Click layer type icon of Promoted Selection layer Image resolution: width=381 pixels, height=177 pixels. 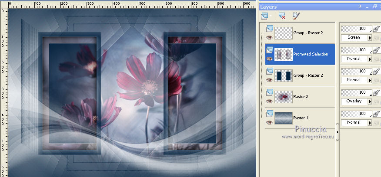tap(270, 50)
